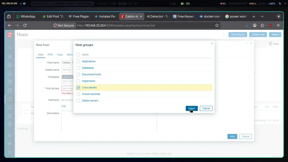Open Administration gear icon in sidebar
This screenshot has width=288, height=162.
pyautogui.click(x=10, y=124)
